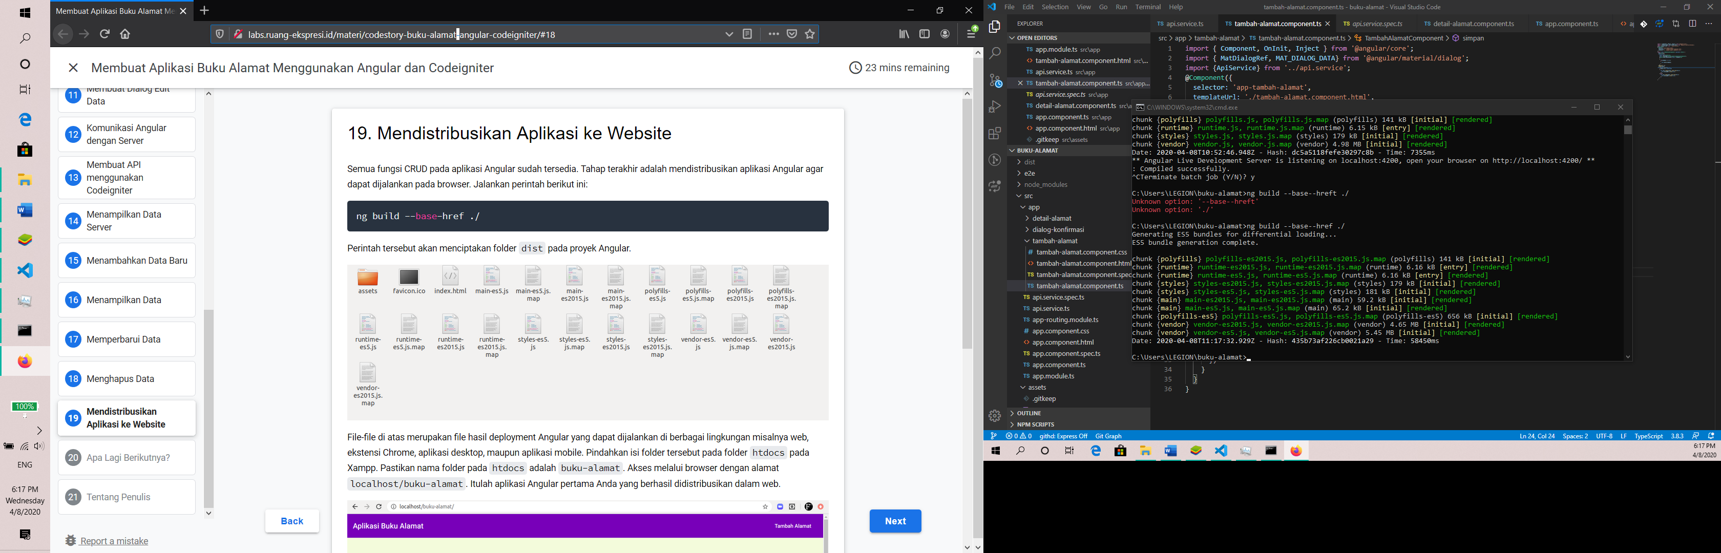Open VS Code Explorer activity icon
The image size is (1721, 553).
click(995, 26)
